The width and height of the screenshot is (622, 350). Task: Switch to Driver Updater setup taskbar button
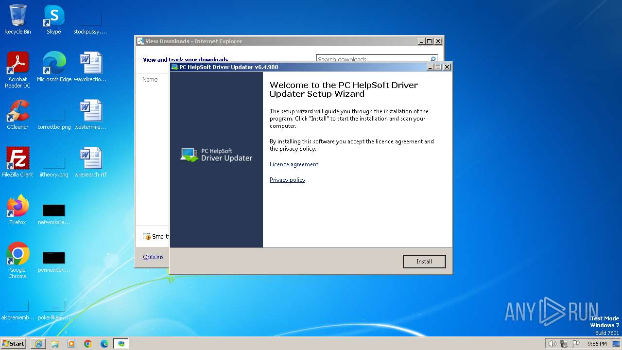[121, 344]
